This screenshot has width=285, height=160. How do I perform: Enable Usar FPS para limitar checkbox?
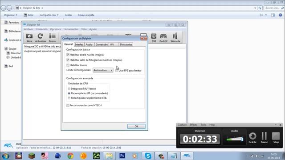click(117, 71)
